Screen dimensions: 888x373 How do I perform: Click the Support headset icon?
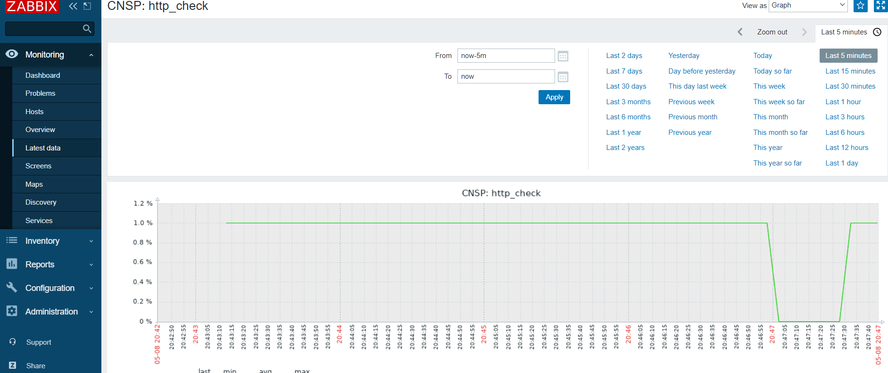13,342
